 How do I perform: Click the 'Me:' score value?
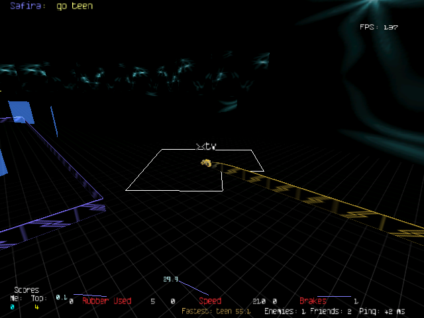[13, 307]
